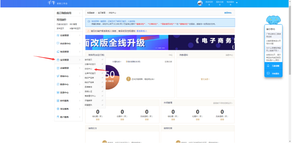
Task: Click the 营销中心 megaphone icon
Action: [58, 76]
